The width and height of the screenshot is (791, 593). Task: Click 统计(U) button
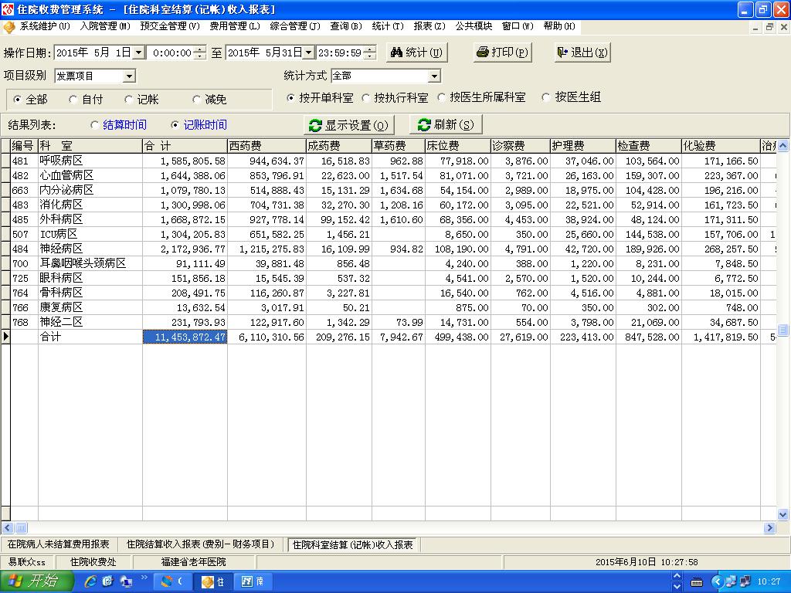point(416,53)
